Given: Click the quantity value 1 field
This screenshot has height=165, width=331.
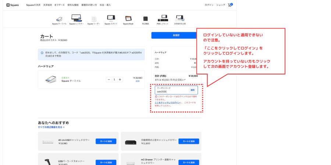Looking at the screenshot, I should tap(114, 79).
